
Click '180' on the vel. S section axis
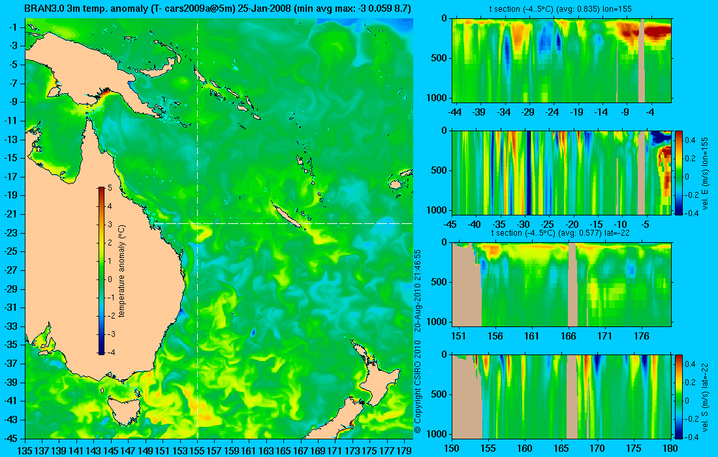(x=670, y=449)
